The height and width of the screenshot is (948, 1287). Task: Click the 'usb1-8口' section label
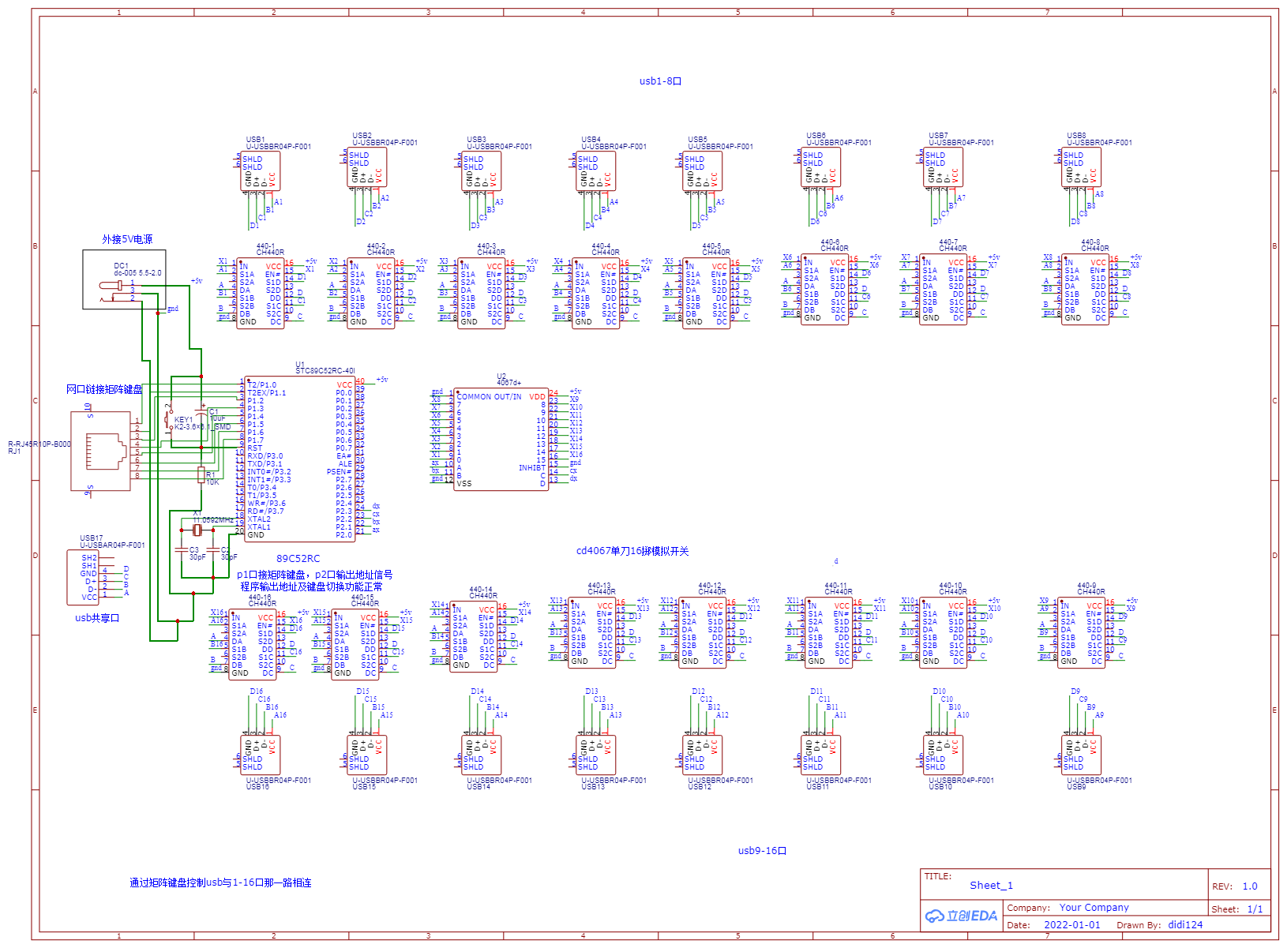point(660,81)
